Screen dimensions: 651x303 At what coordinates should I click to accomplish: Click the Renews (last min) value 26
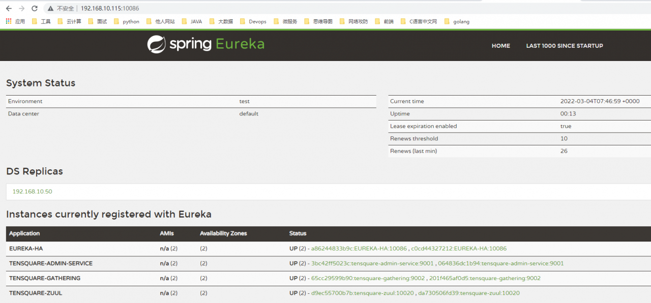[564, 151]
